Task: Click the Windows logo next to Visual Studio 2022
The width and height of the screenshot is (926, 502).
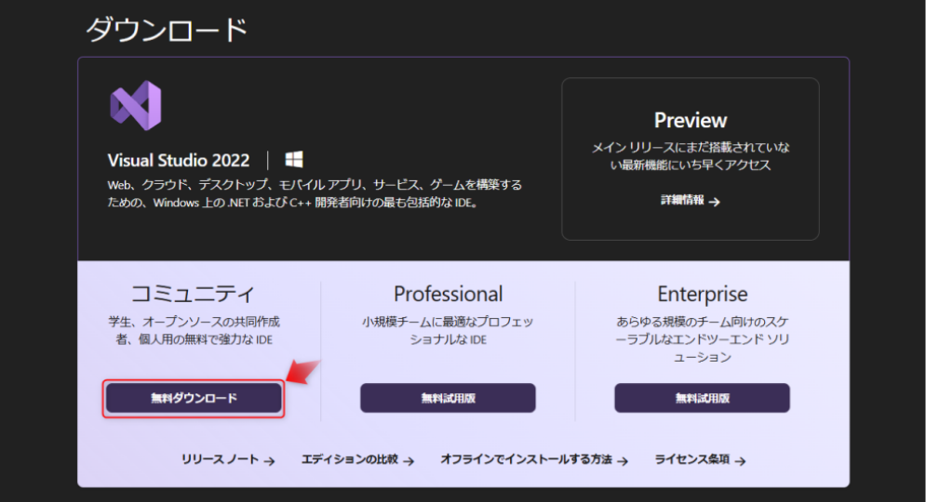Action: click(294, 159)
